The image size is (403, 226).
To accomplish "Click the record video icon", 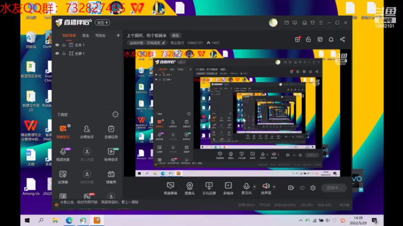I will click(291, 188).
